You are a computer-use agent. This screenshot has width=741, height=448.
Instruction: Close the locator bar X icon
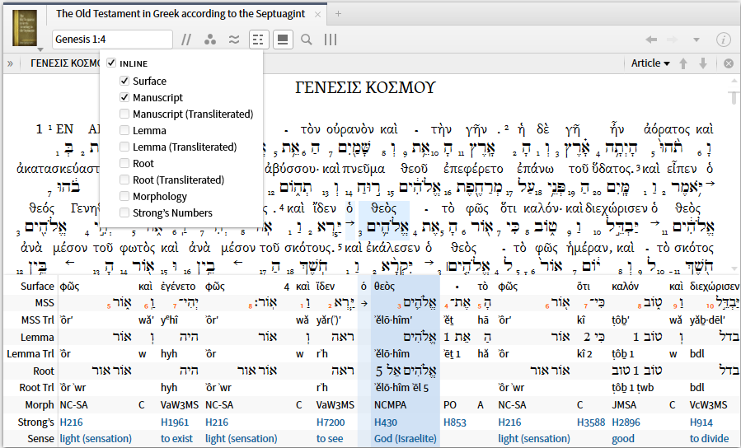[729, 63]
